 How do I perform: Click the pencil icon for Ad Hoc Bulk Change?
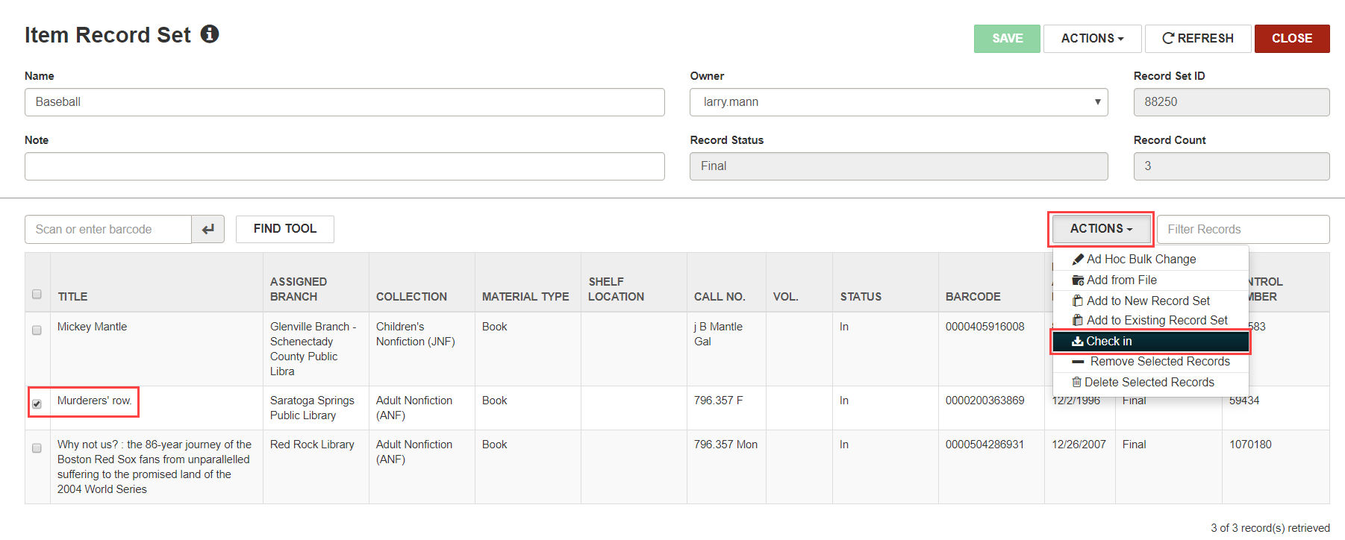tap(1078, 259)
